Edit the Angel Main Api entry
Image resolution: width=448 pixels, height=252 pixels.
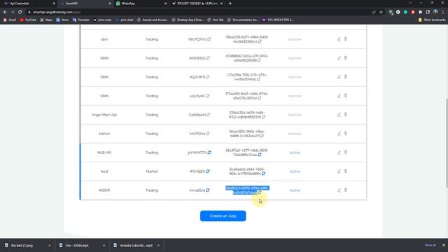point(339,115)
